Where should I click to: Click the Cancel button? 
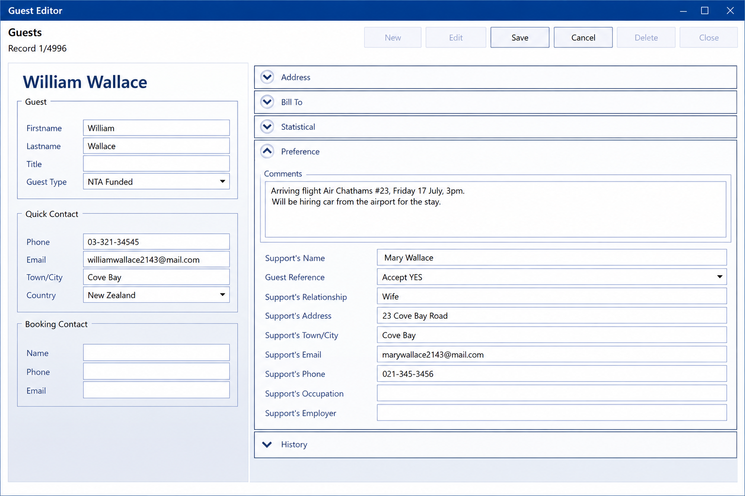583,37
